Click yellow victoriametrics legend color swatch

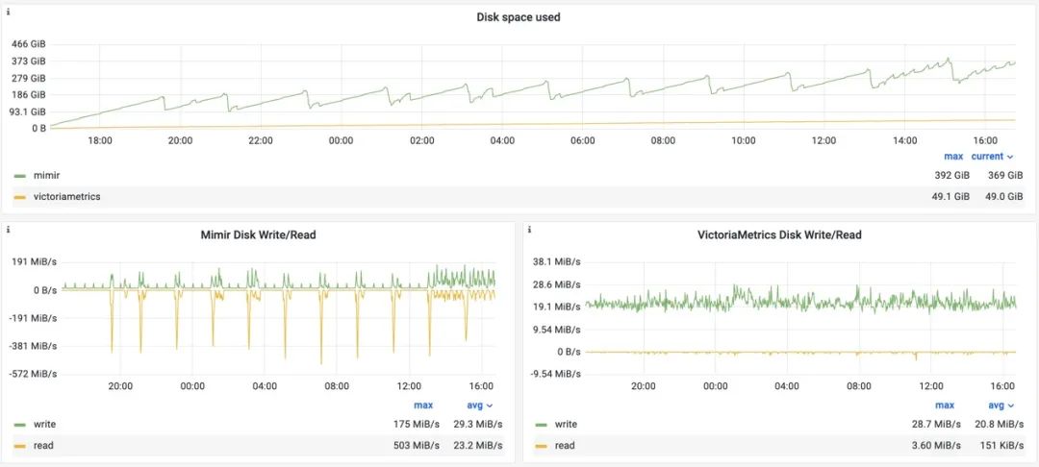coord(20,196)
